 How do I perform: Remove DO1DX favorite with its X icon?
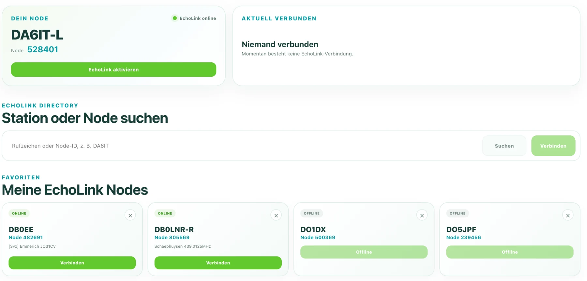click(422, 215)
